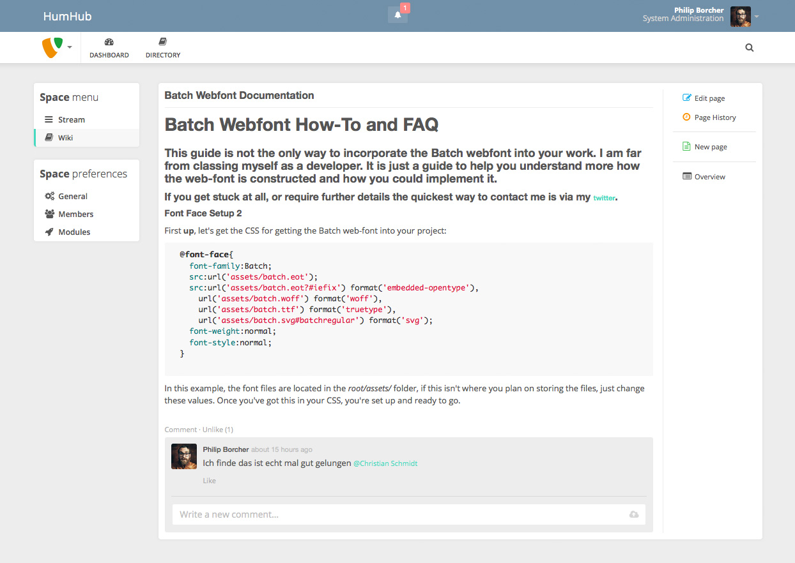795x563 pixels.
Task: Expand the user account dropdown caret
Action: click(x=757, y=17)
